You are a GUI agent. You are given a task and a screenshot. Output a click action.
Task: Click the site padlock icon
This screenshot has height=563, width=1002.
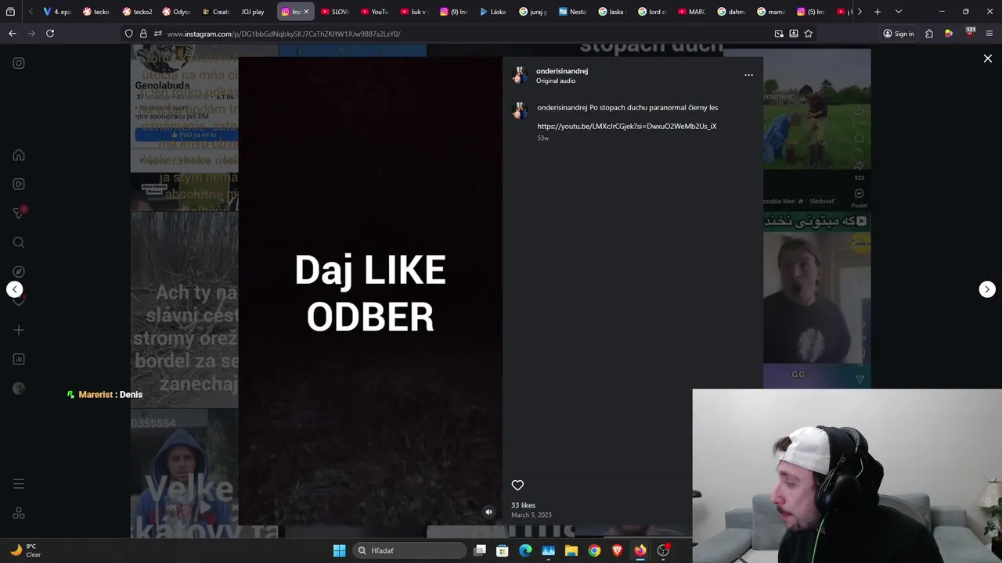(143, 34)
